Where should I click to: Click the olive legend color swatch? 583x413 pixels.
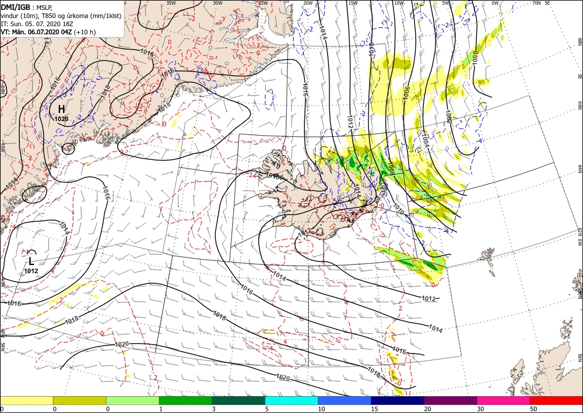pos(79,400)
